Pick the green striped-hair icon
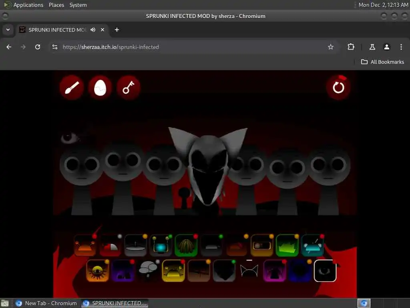Image resolution: width=410 pixels, height=308 pixels. [186, 245]
